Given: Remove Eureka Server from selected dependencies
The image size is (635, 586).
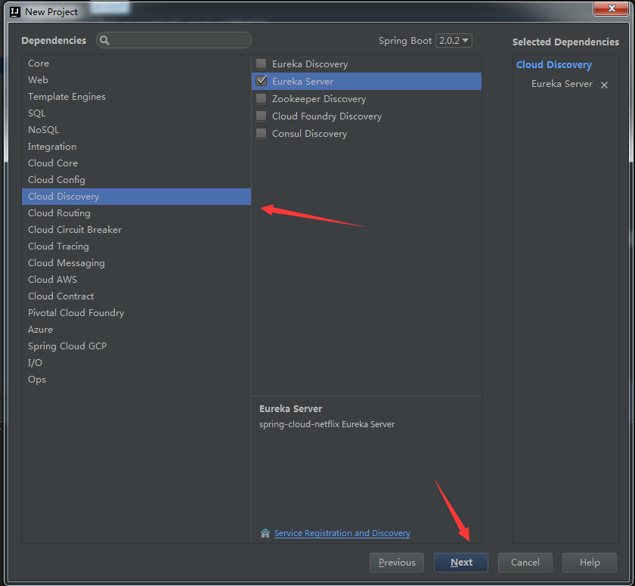Looking at the screenshot, I should [x=604, y=85].
